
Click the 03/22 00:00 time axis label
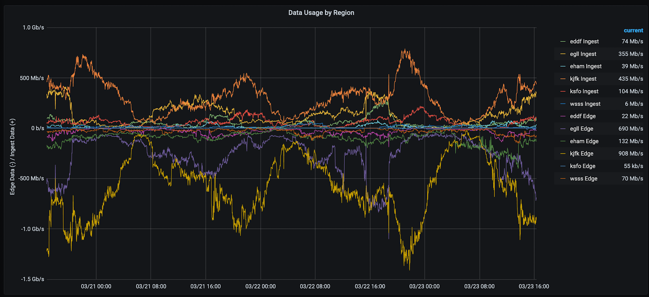[x=260, y=286]
